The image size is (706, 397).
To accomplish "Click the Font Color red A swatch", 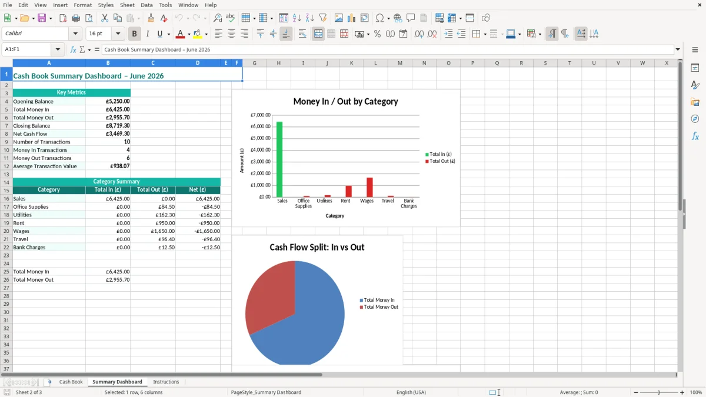I will coord(180,34).
